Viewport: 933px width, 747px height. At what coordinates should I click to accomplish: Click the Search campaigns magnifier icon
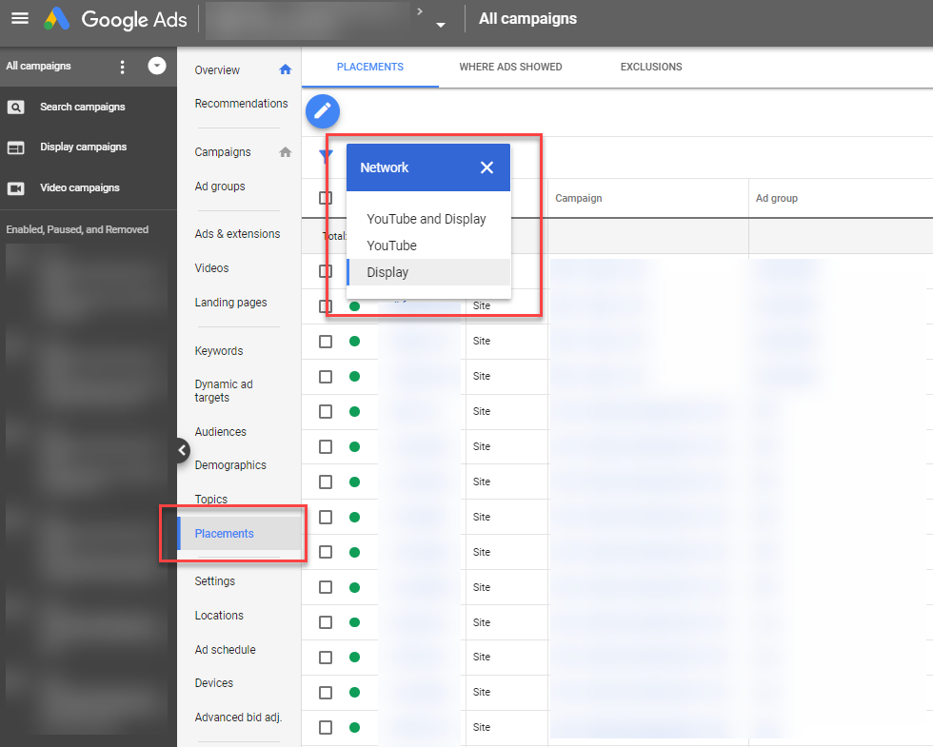coord(15,107)
